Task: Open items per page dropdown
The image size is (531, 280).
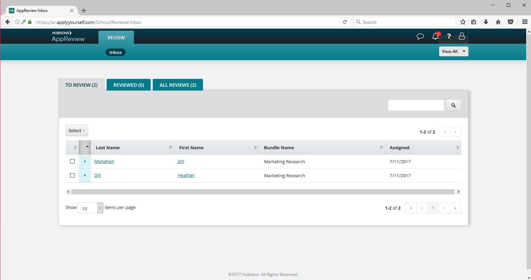Action: [x=91, y=208]
